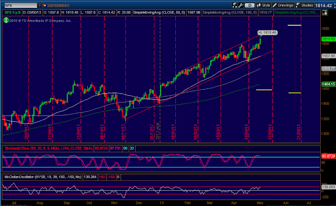Select the yellow line above 1650 level
Image resolution: width=336 pixels, height=206 pixels.
(x=294, y=25)
